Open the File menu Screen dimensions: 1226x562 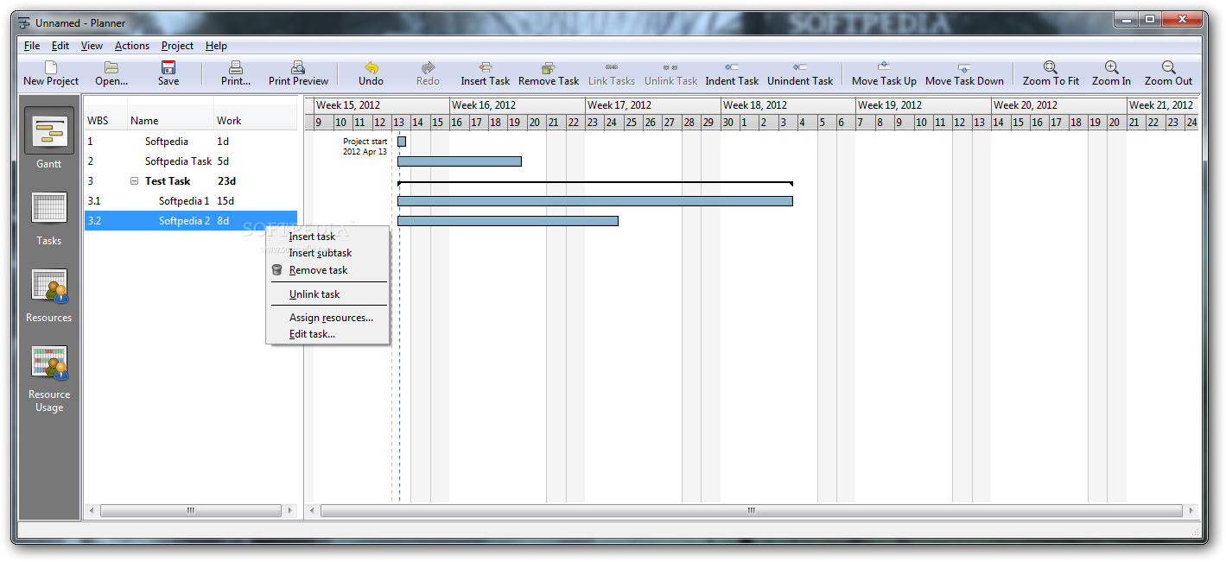[32, 46]
